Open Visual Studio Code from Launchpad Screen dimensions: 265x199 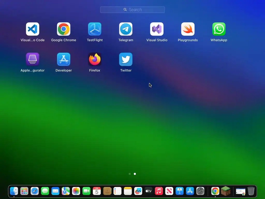tap(33, 29)
